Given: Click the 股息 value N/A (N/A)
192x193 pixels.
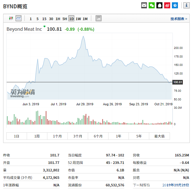Looking at the screenshot, I should [x=181, y=170].
